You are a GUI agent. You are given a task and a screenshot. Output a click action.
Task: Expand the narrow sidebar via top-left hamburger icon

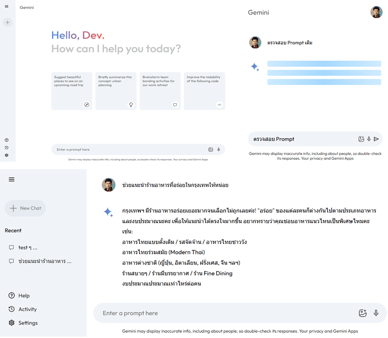[7, 7]
